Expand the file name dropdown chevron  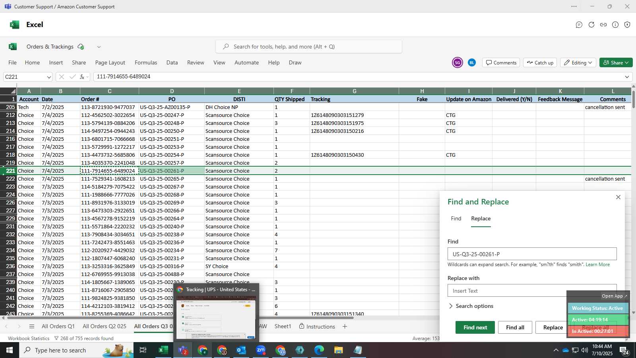click(x=99, y=47)
